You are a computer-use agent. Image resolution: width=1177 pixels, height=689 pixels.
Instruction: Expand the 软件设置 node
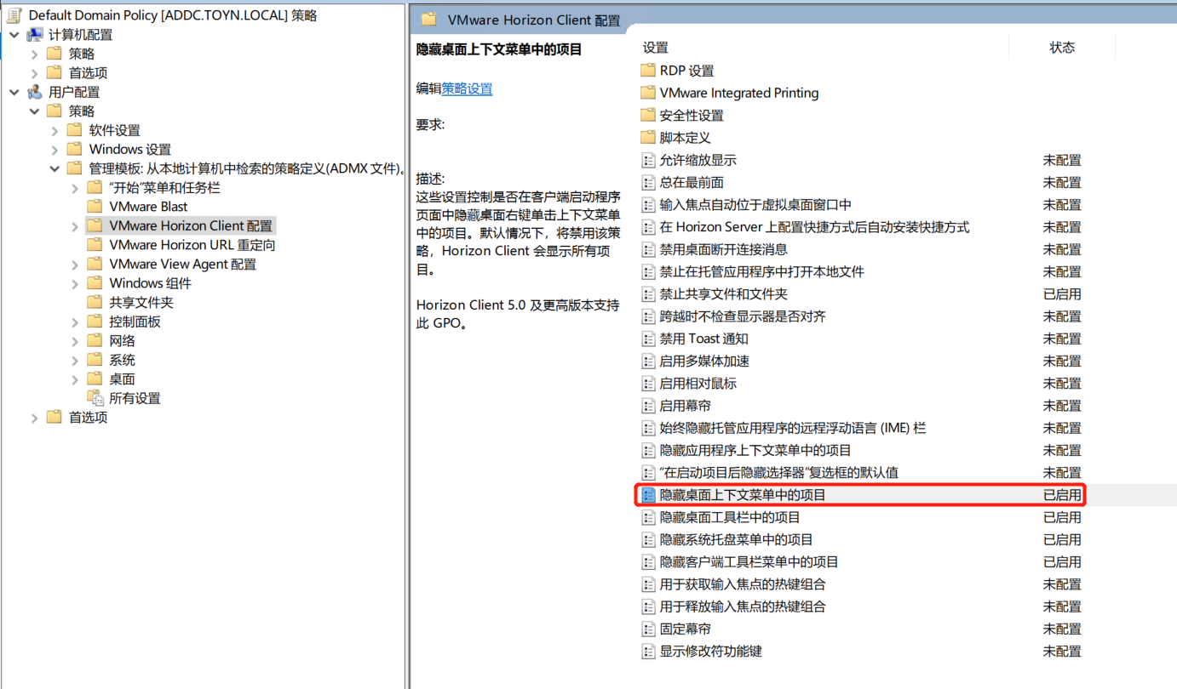55,130
